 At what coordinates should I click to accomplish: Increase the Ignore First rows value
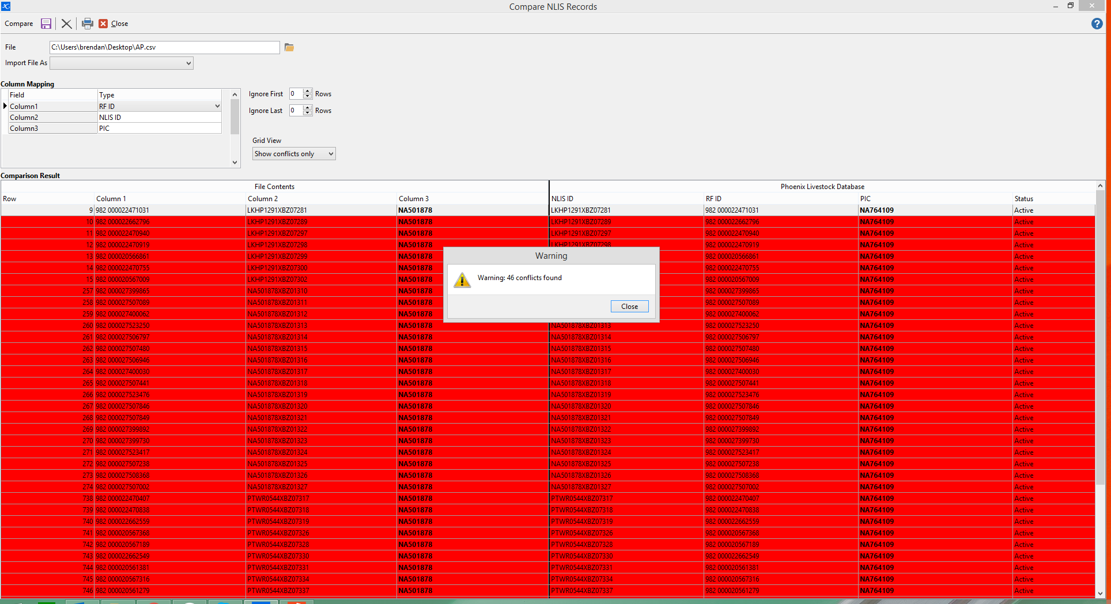(x=308, y=91)
